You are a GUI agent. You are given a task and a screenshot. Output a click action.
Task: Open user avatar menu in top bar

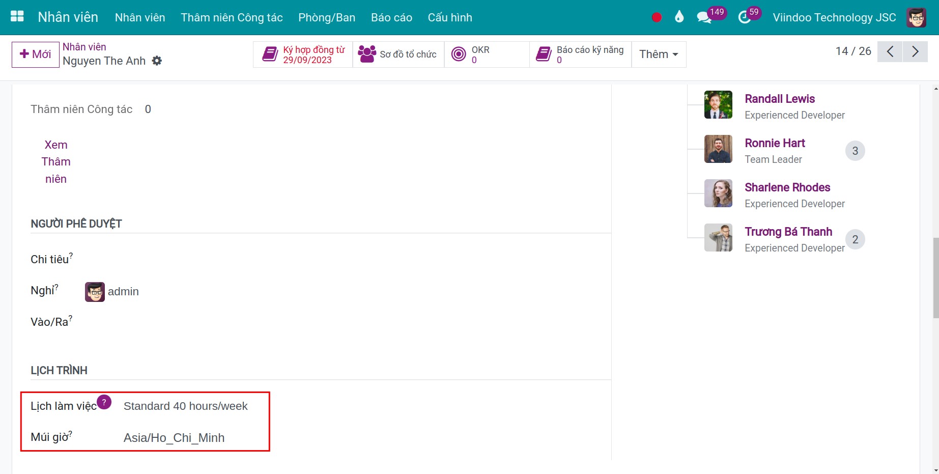[x=916, y=17]
